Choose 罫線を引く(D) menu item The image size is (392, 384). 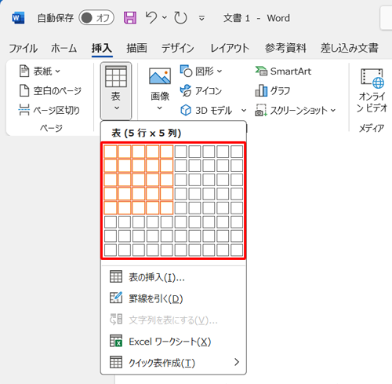pos(173,298)
